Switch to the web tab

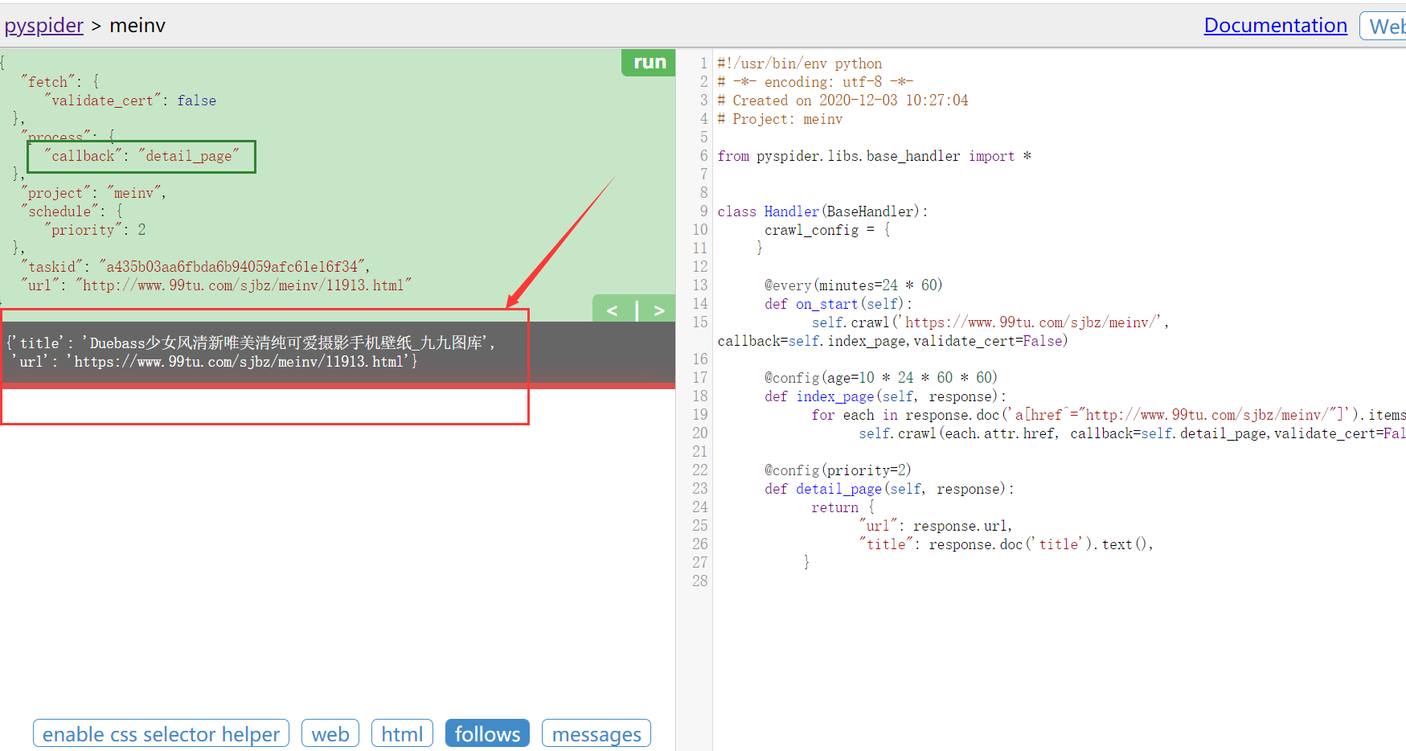(x=330, y=733)
